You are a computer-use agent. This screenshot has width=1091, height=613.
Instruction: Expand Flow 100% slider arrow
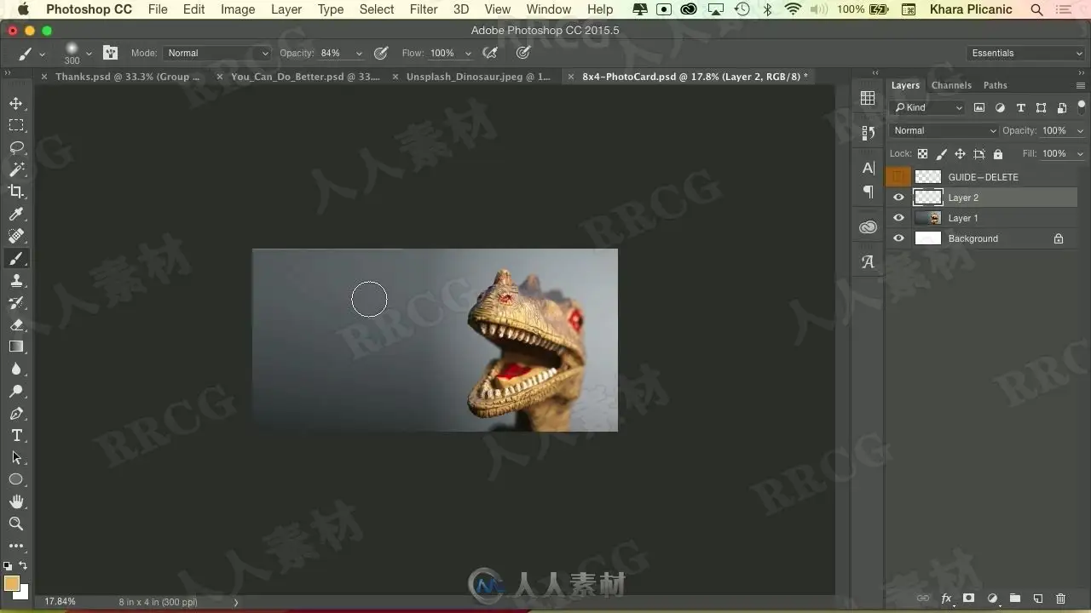click(x=468, y=54)
